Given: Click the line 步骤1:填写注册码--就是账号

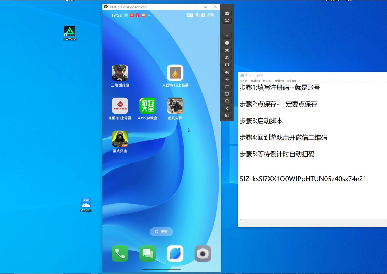Looking at the screenshot, I should tap(280, 88).
